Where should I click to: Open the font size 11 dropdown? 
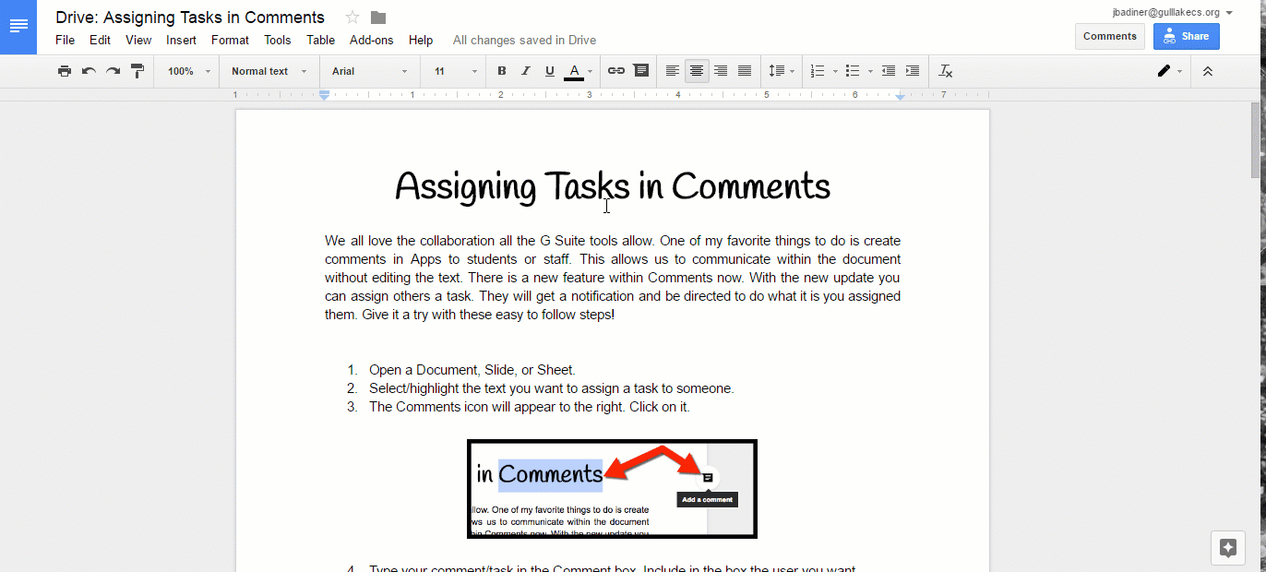[x=456, y=71]
